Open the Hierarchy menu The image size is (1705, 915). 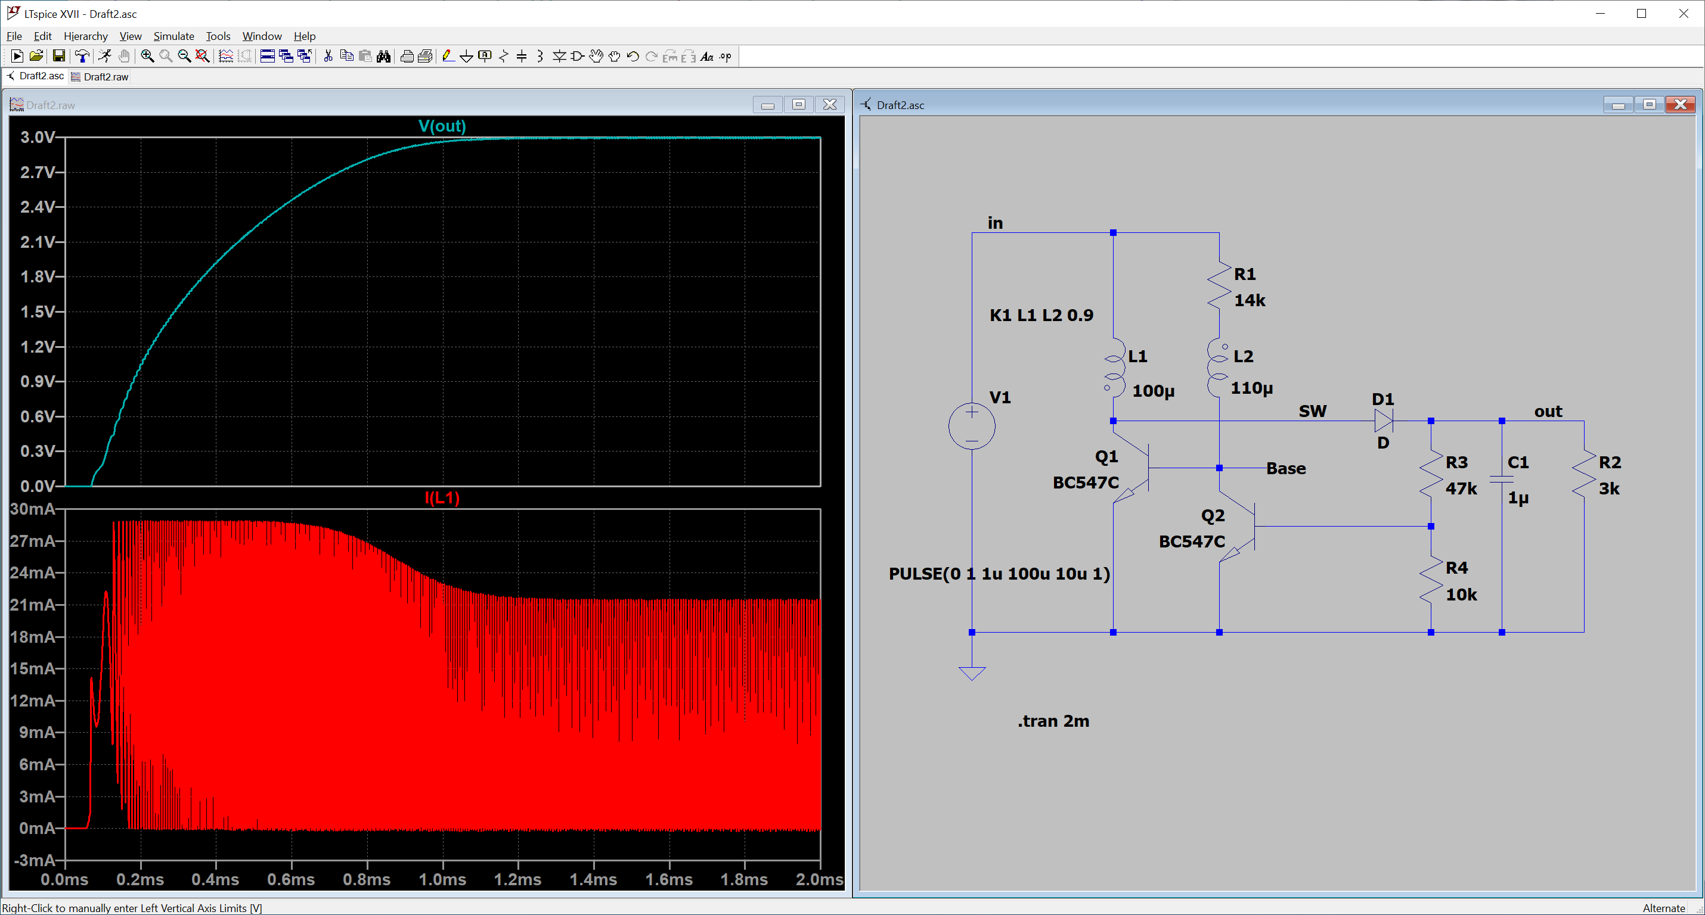tap(85, 36)
